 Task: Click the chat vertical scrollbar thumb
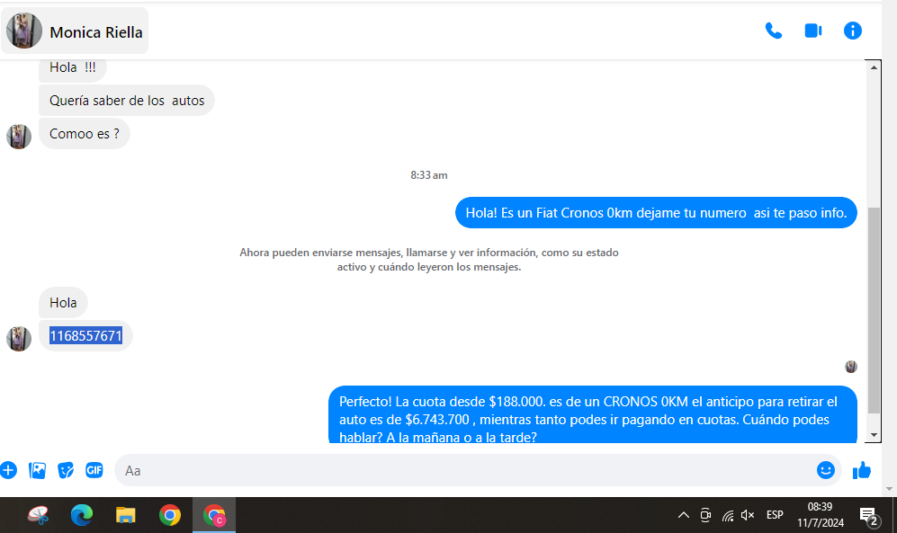pyautogui.click(x=874, y=310)
